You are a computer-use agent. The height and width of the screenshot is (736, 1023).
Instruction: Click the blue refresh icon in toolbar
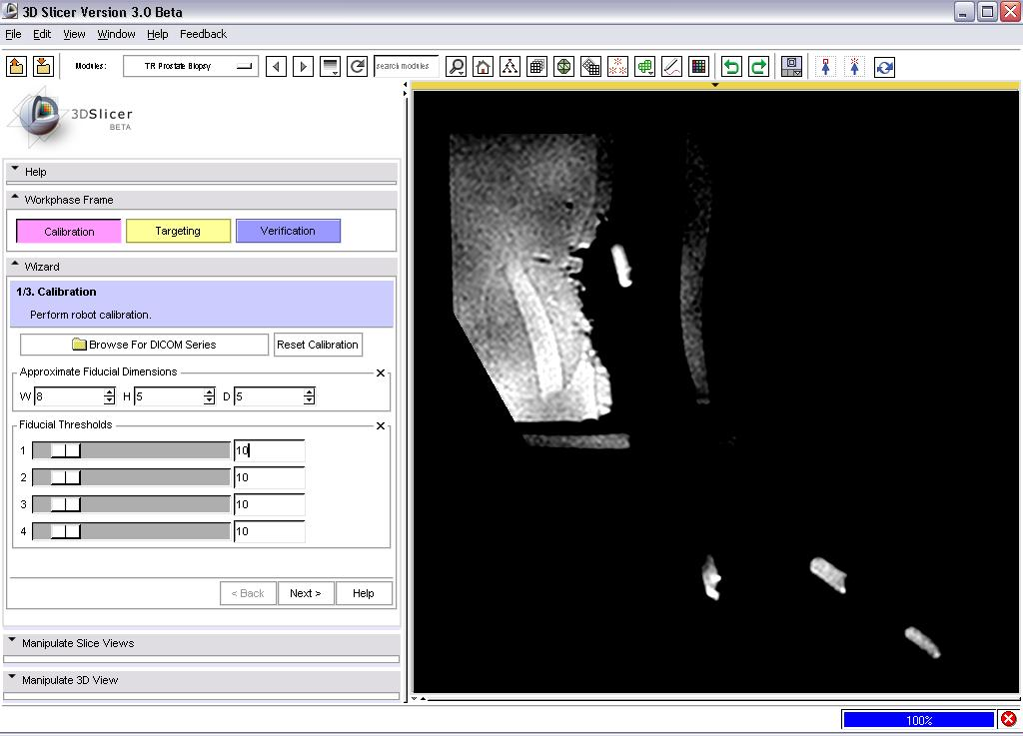point(884,67)
